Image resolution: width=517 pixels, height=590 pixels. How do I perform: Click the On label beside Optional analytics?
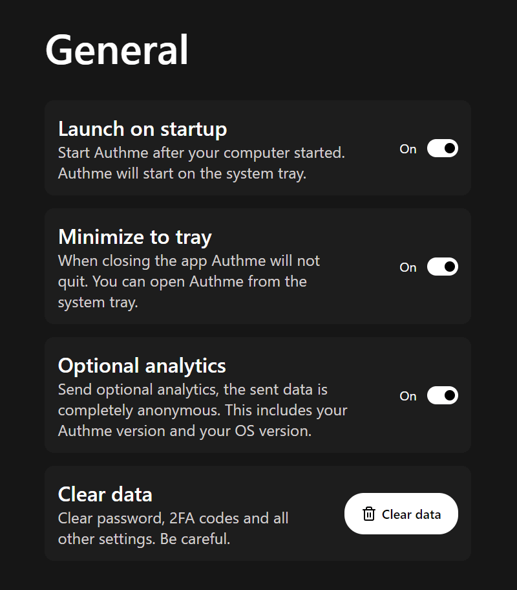(x=408, y=396)
